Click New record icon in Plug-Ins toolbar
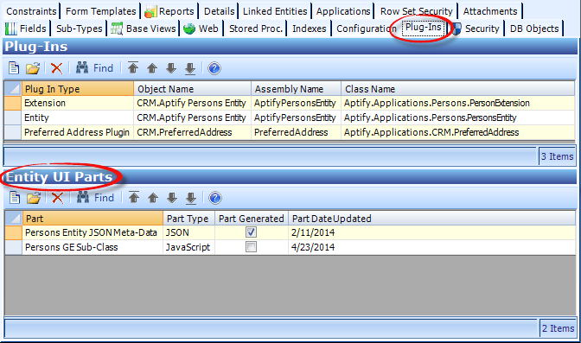 click(14, 68)
